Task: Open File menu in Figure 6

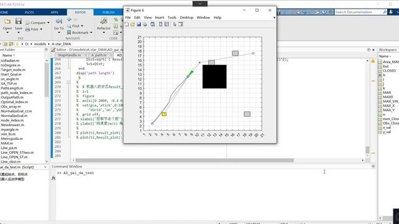Action: [128, 17]
